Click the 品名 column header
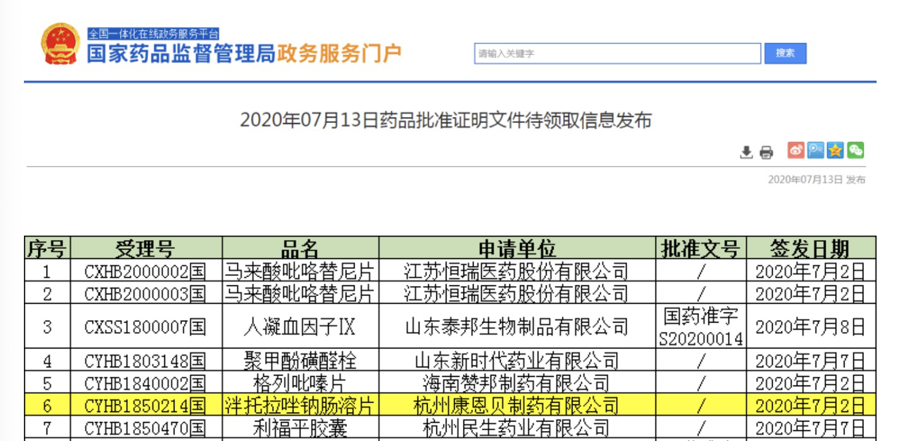The width and height of the screenshot is (898, 441). click(300, 249)
